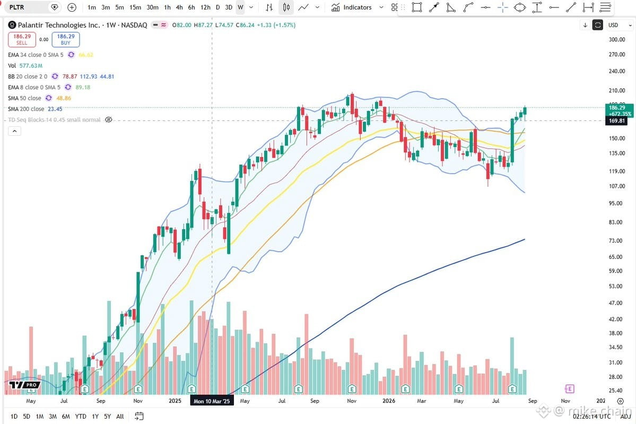The width and height of the screenshot is (636, 424).
Task: Set chart interval to 1h
Action: pos(167,7)
